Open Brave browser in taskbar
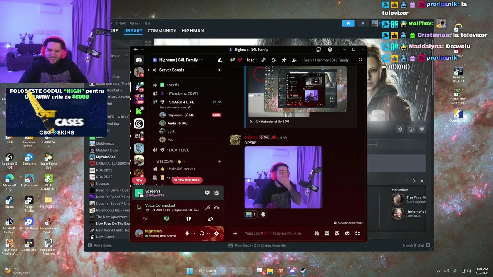This screenshot has width=493, height=277. pyautogui.click(x=281, y=271)
